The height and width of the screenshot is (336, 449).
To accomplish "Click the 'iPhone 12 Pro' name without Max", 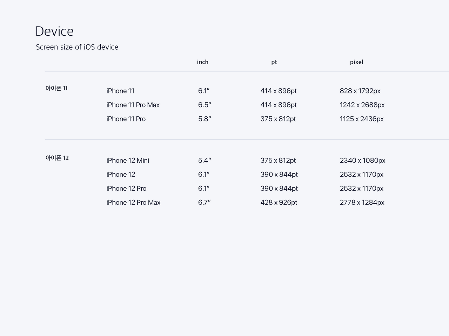I will tap(126, 189).
